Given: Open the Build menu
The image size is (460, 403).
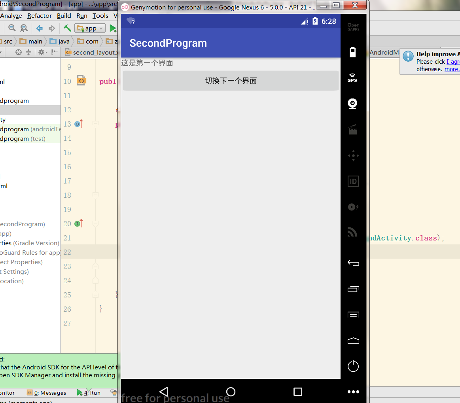Looking at the screenshot, I should [64, 16].
